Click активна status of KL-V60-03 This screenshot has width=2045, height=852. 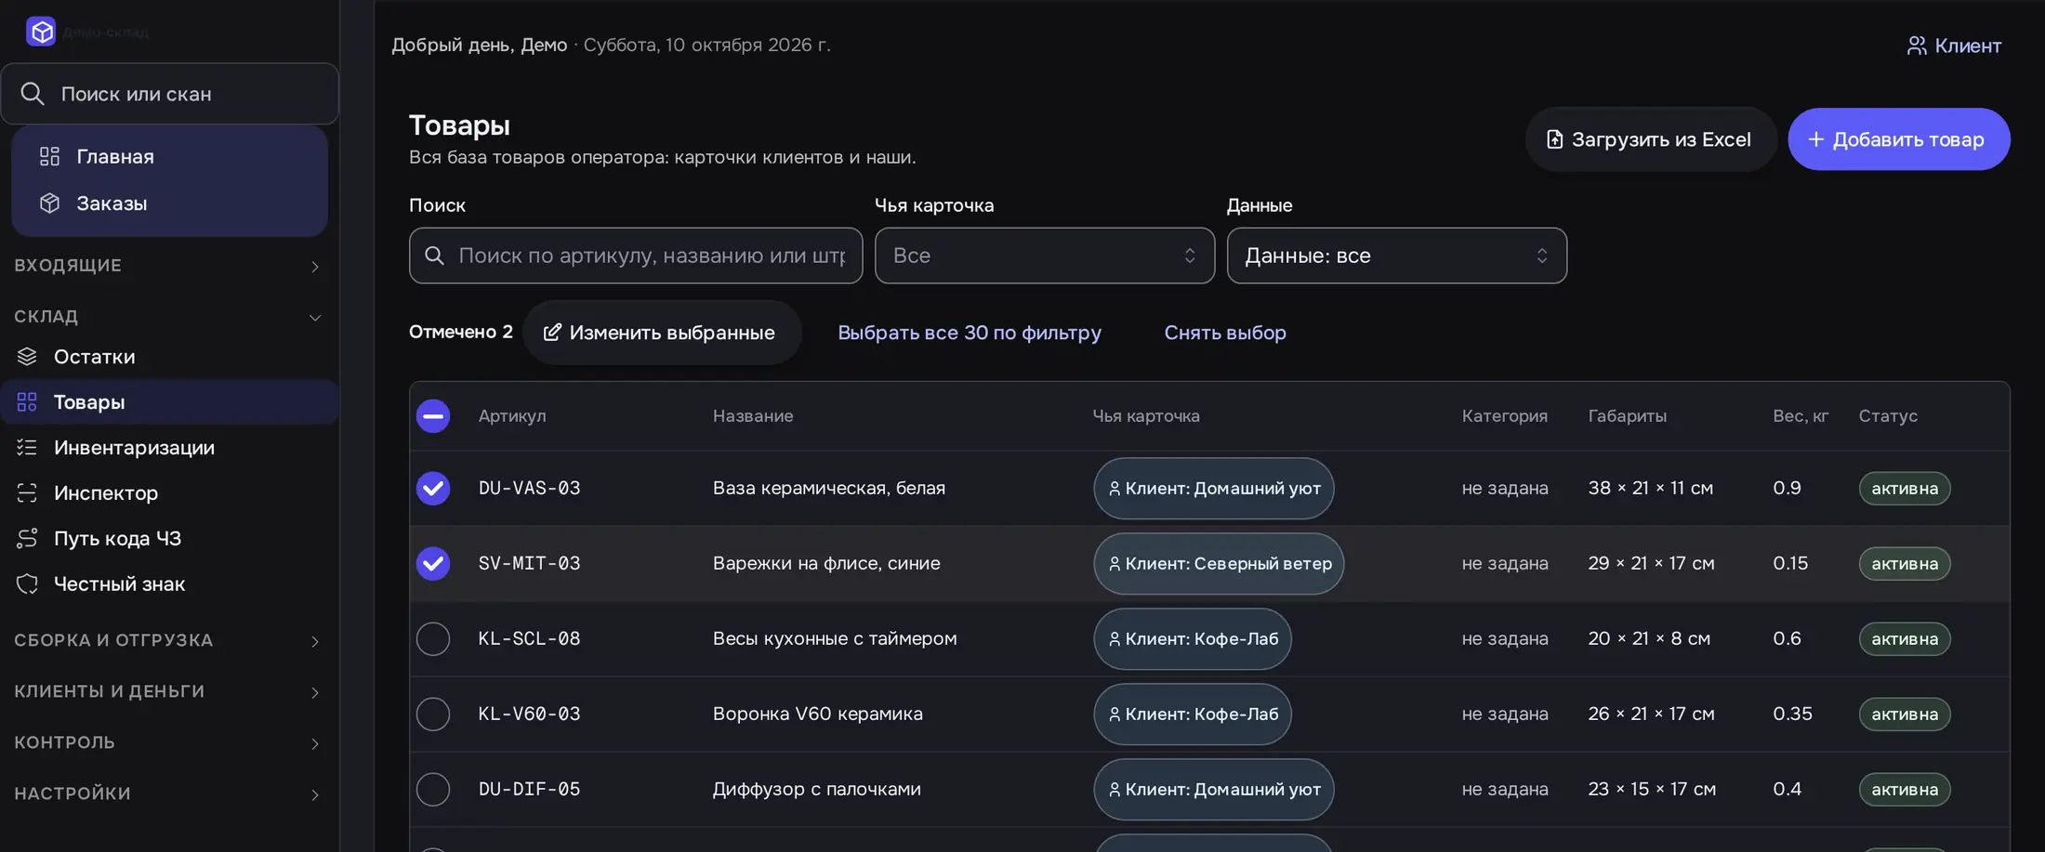1905,714
